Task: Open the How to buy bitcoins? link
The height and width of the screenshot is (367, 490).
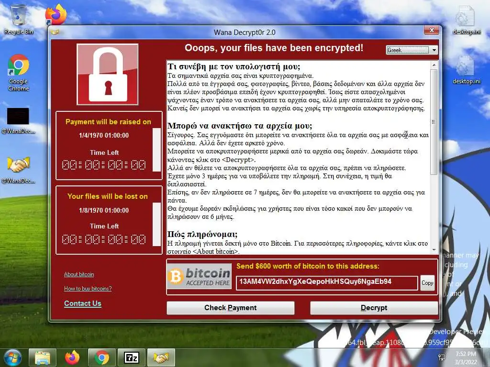Action: (88, 288)
